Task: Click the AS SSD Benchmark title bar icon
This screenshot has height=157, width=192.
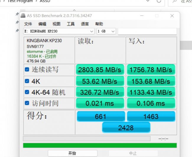Action: [23, 16]
